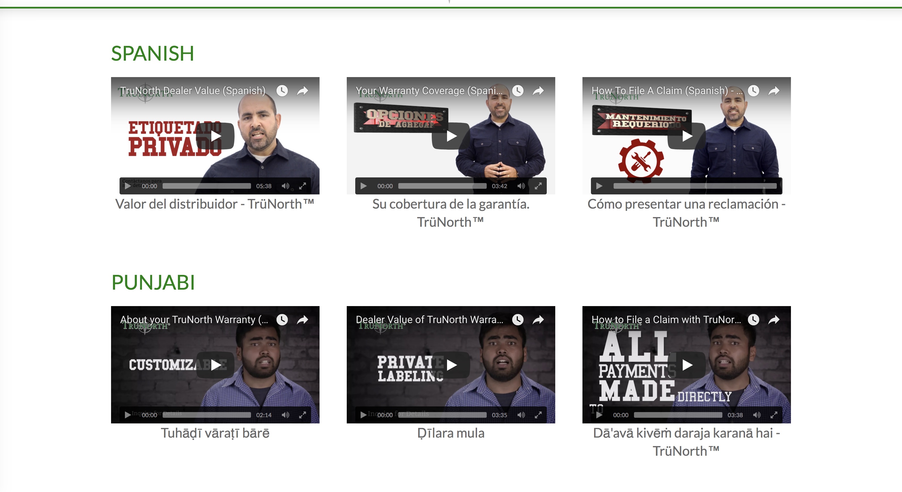Enter fullscreen on Su cobertura de la garantía video

pyautogui.click(x=538, y=186)
